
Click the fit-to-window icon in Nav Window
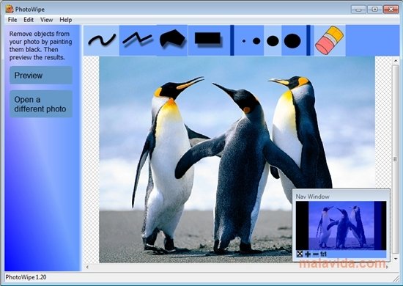tap(300, 254)
